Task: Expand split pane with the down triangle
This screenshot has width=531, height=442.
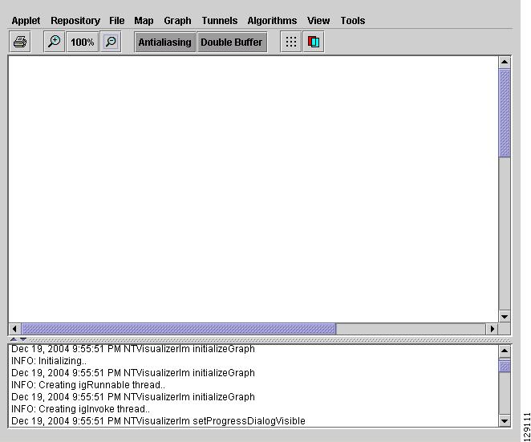Action: [x=23, y=339]
